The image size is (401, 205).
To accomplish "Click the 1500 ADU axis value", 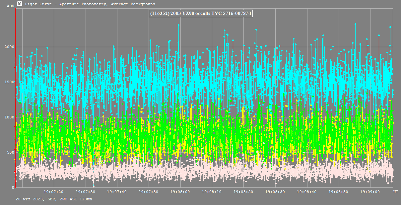I will [10, 82].
